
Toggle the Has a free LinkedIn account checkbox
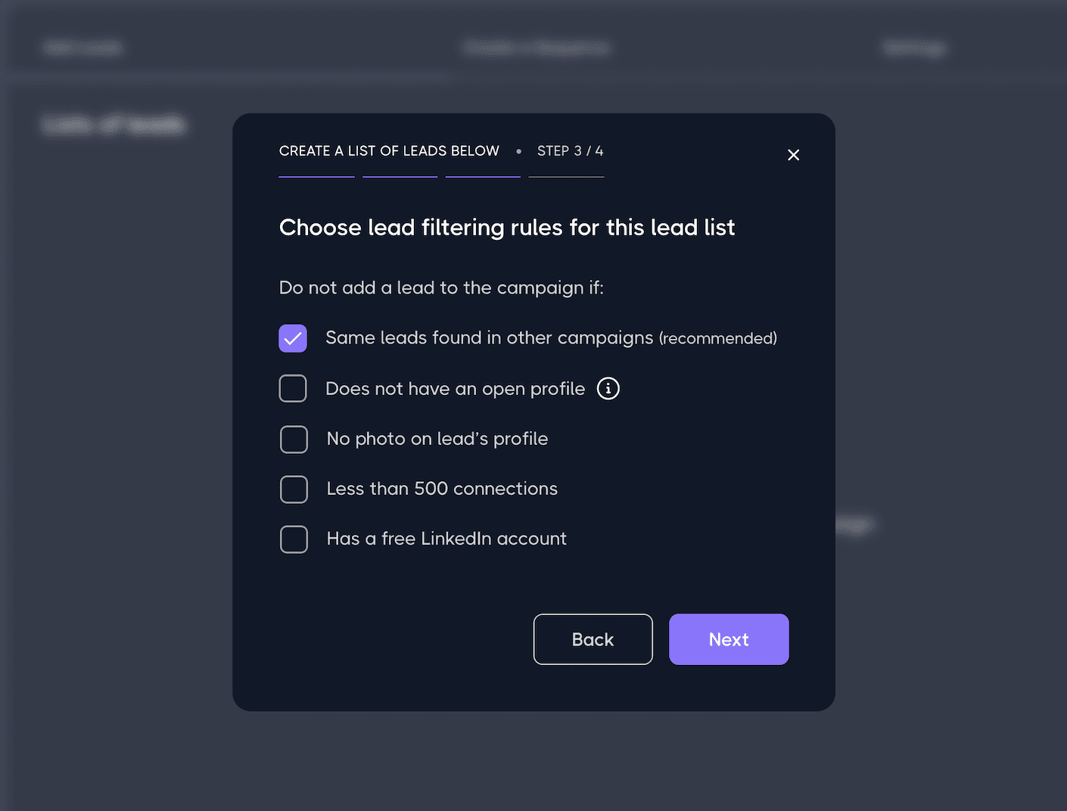294,539
